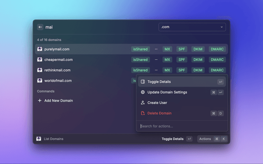The height and width of the screenshot is (164, 263).
Task: Click the worldofmail.com domain icon
Action: (40, 81)
